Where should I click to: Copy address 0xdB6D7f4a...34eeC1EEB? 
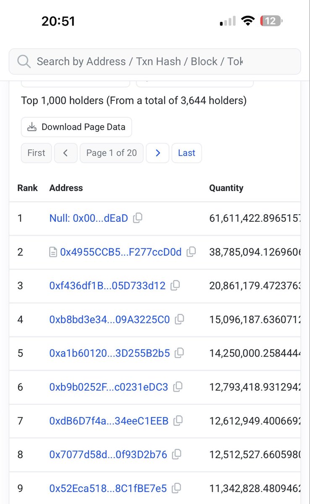click(178, 420)
